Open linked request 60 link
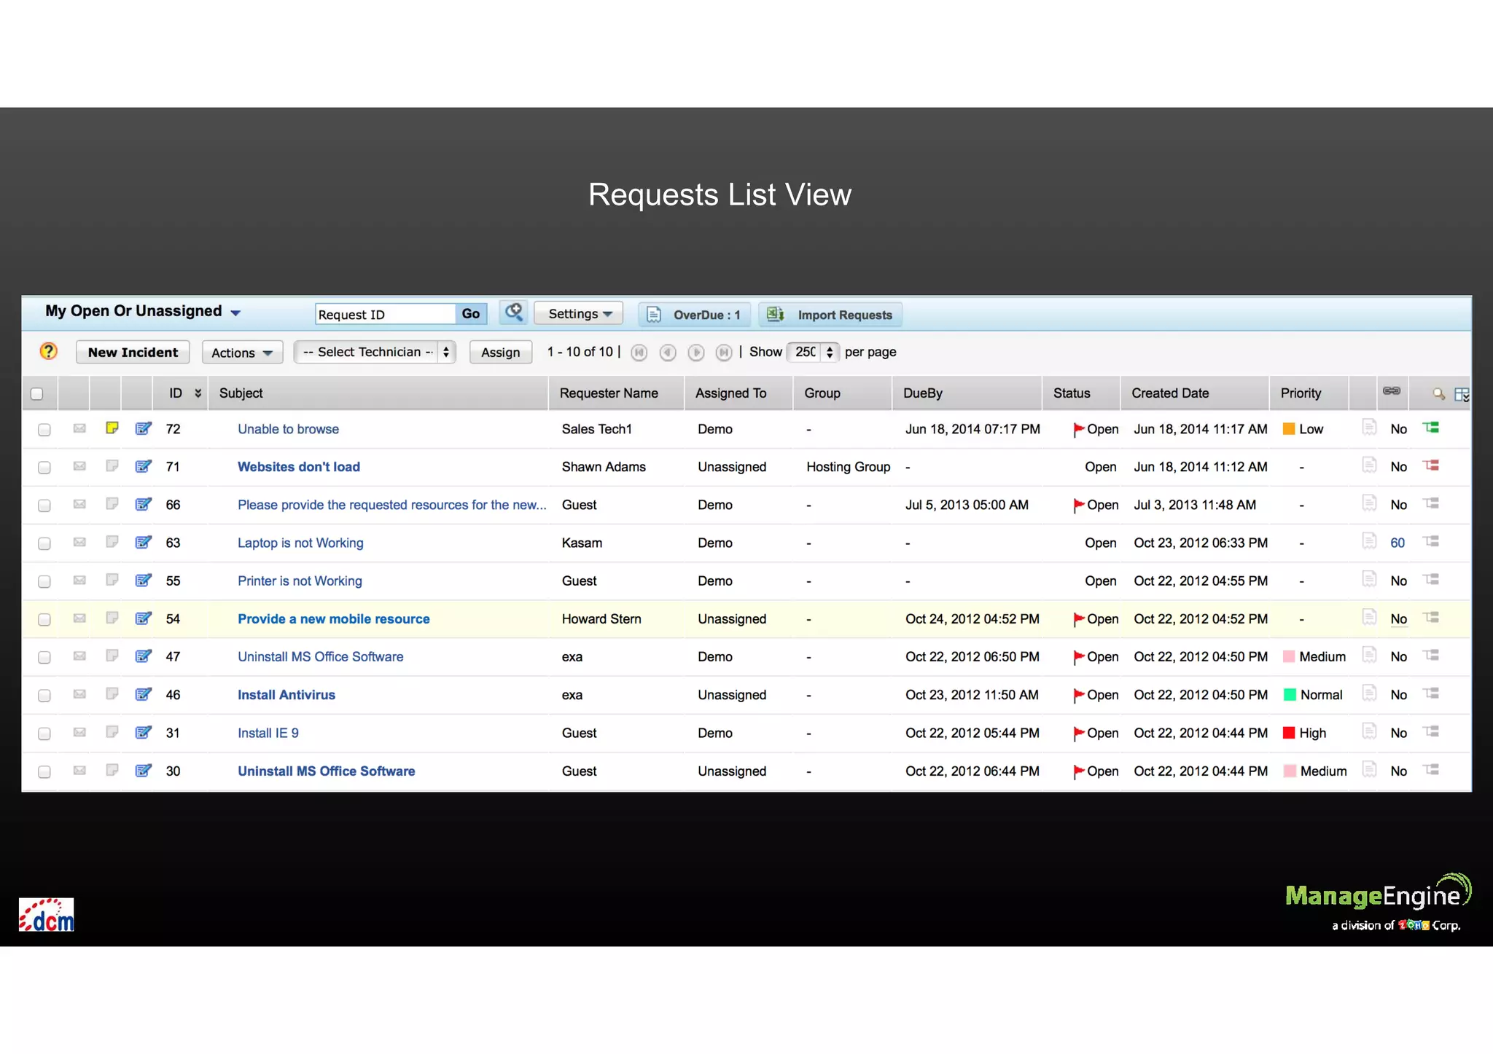Viewport: 1493px width, 1054px height. (1398, 543)
